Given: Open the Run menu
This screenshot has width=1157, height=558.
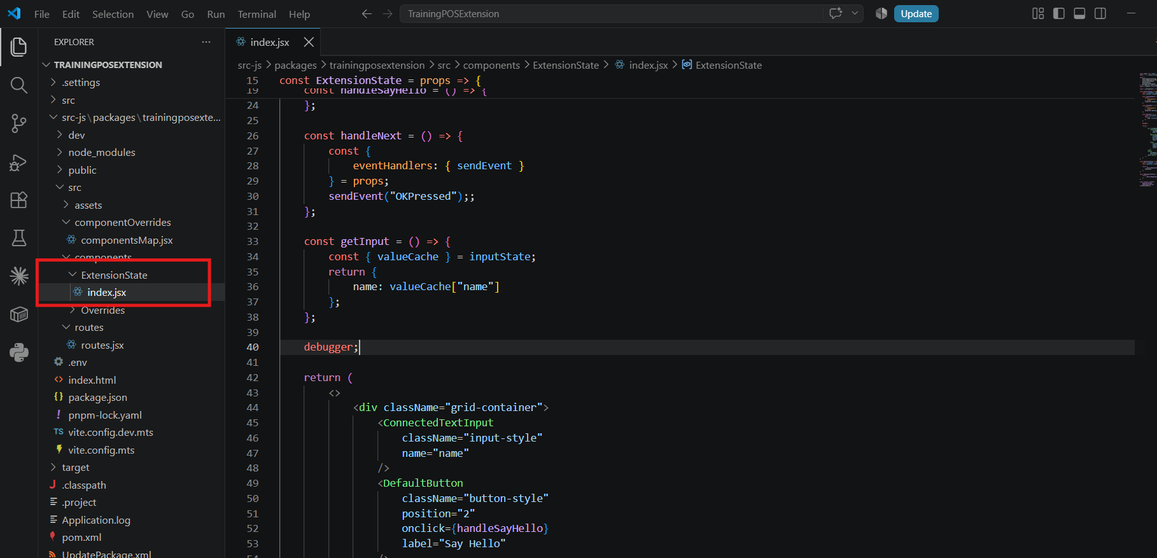Looking at the screenshot, I should click(x=216, y=14).
